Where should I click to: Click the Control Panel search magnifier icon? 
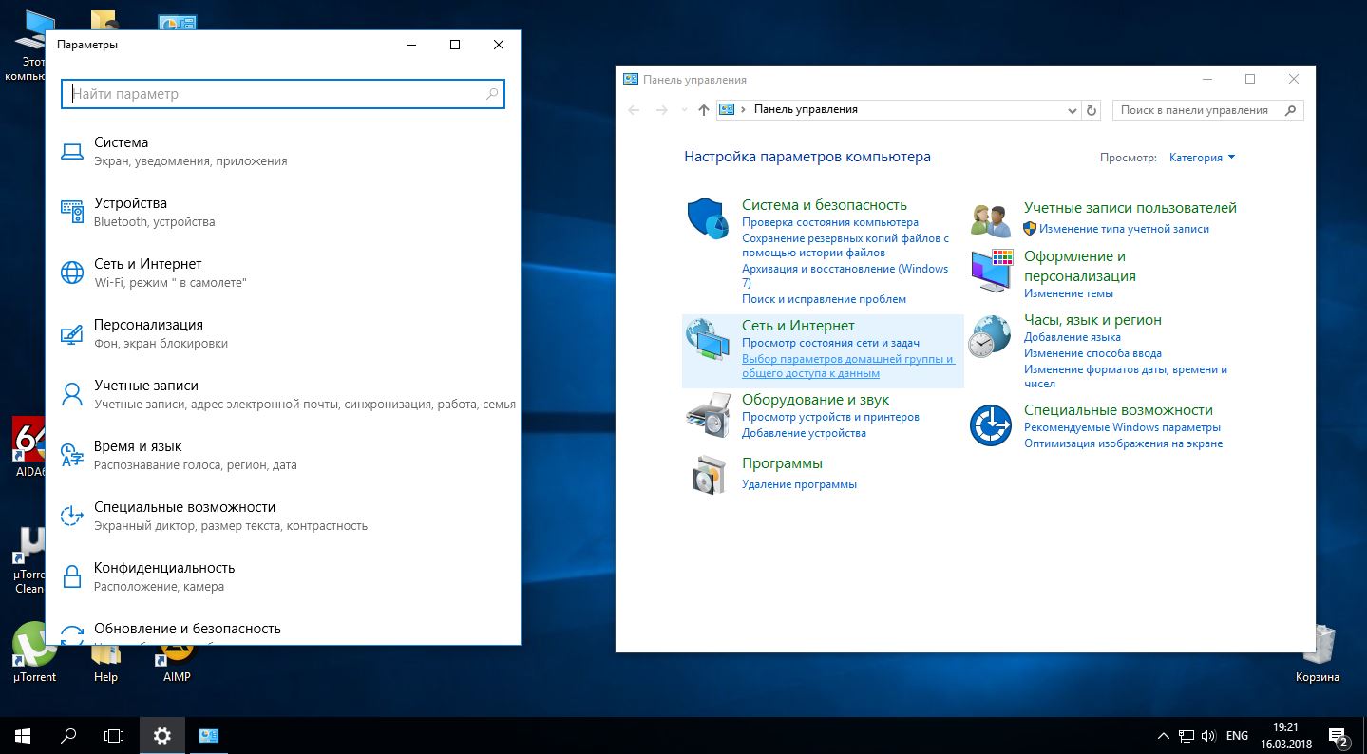click(x=1290, y=110)
